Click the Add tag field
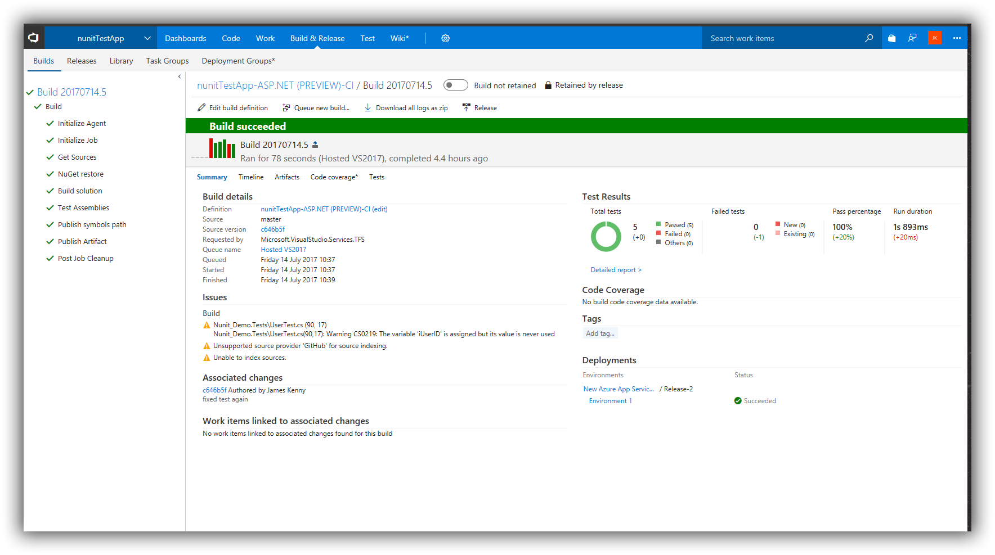Screen dimensions: 995x555 point(600,333)
